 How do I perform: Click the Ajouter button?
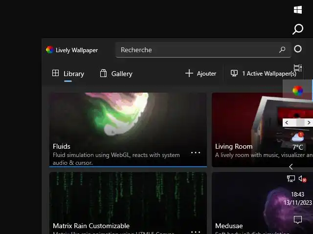click(201, 74)
